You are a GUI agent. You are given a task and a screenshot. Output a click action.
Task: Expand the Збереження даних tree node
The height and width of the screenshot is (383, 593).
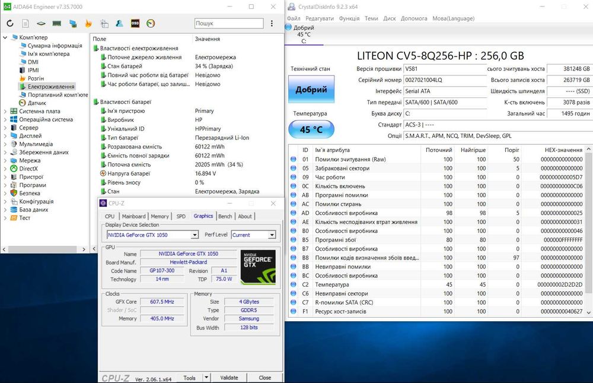click(x=5, y=152)
